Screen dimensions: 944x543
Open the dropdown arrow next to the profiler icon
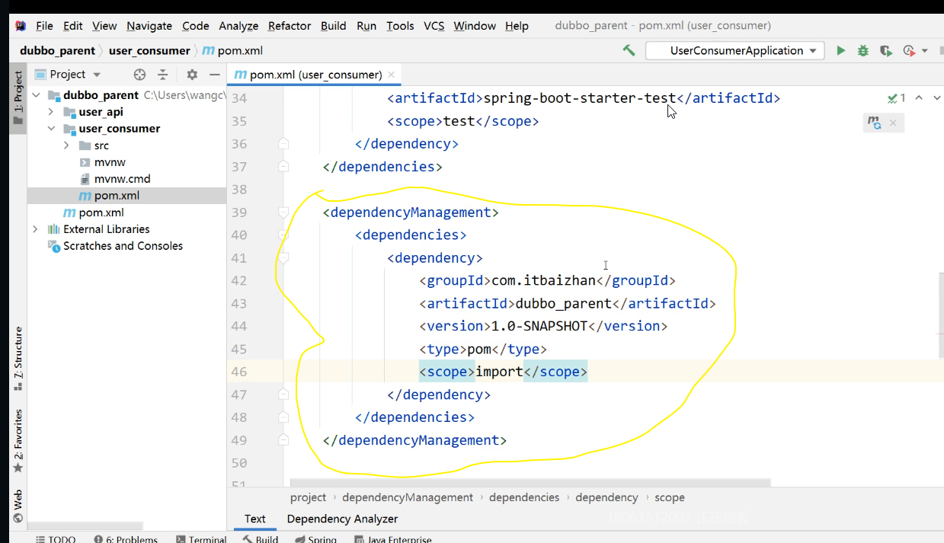click(925, 51)
